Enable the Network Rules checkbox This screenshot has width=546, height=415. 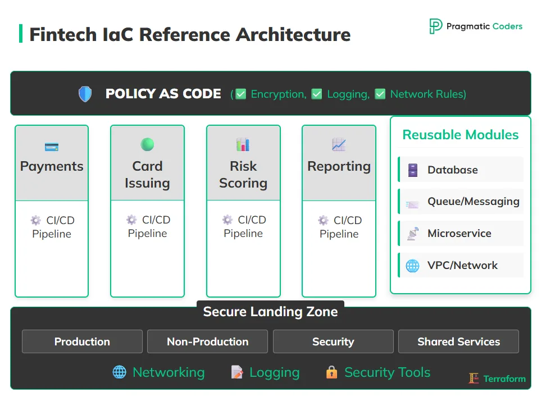pos(380,93)
